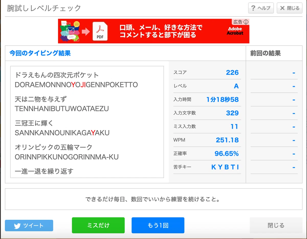The width and height of the screenshot is (307, 239).
Task: Click the スコア label
Action: [x=180, y=72]
